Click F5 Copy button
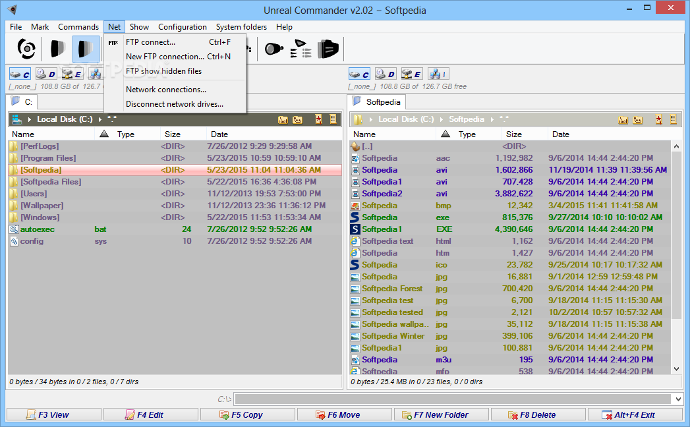The image size is (690, 427). coord(247,414)
